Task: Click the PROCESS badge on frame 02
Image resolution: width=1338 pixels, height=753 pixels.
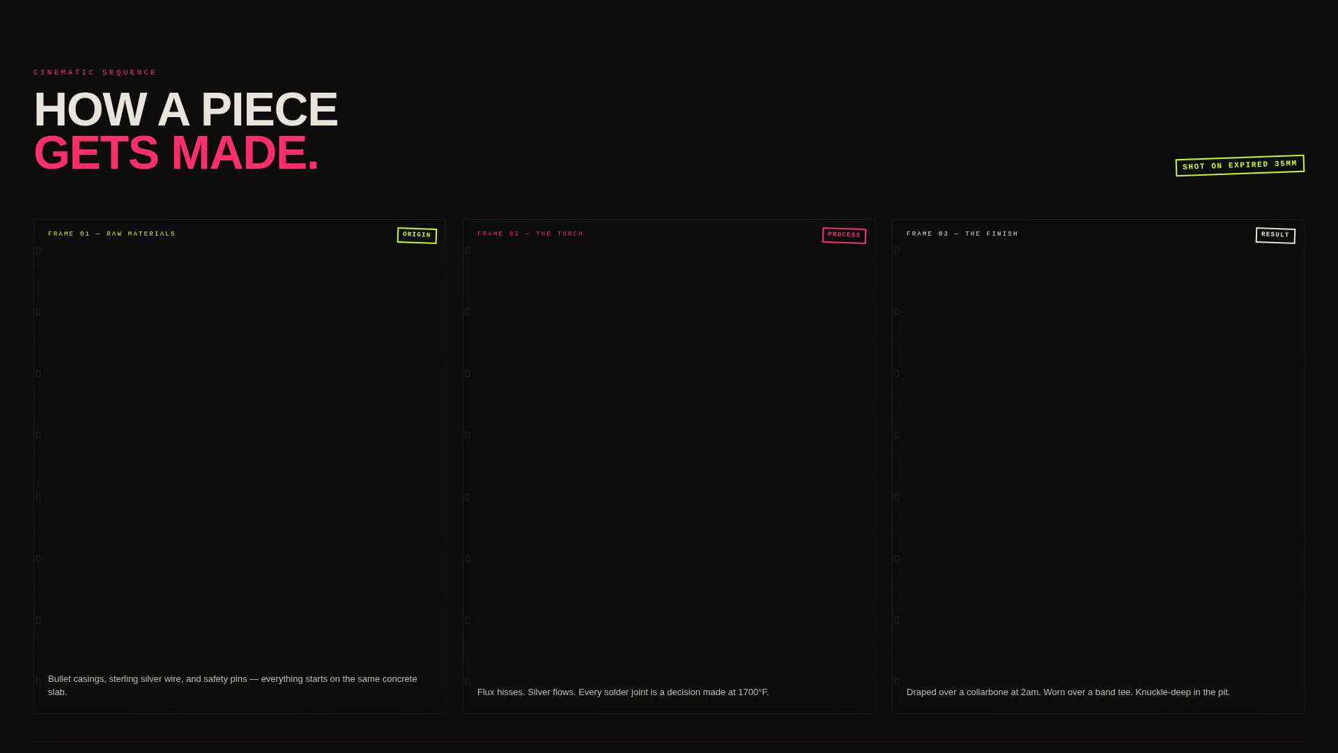Action: 844,236
